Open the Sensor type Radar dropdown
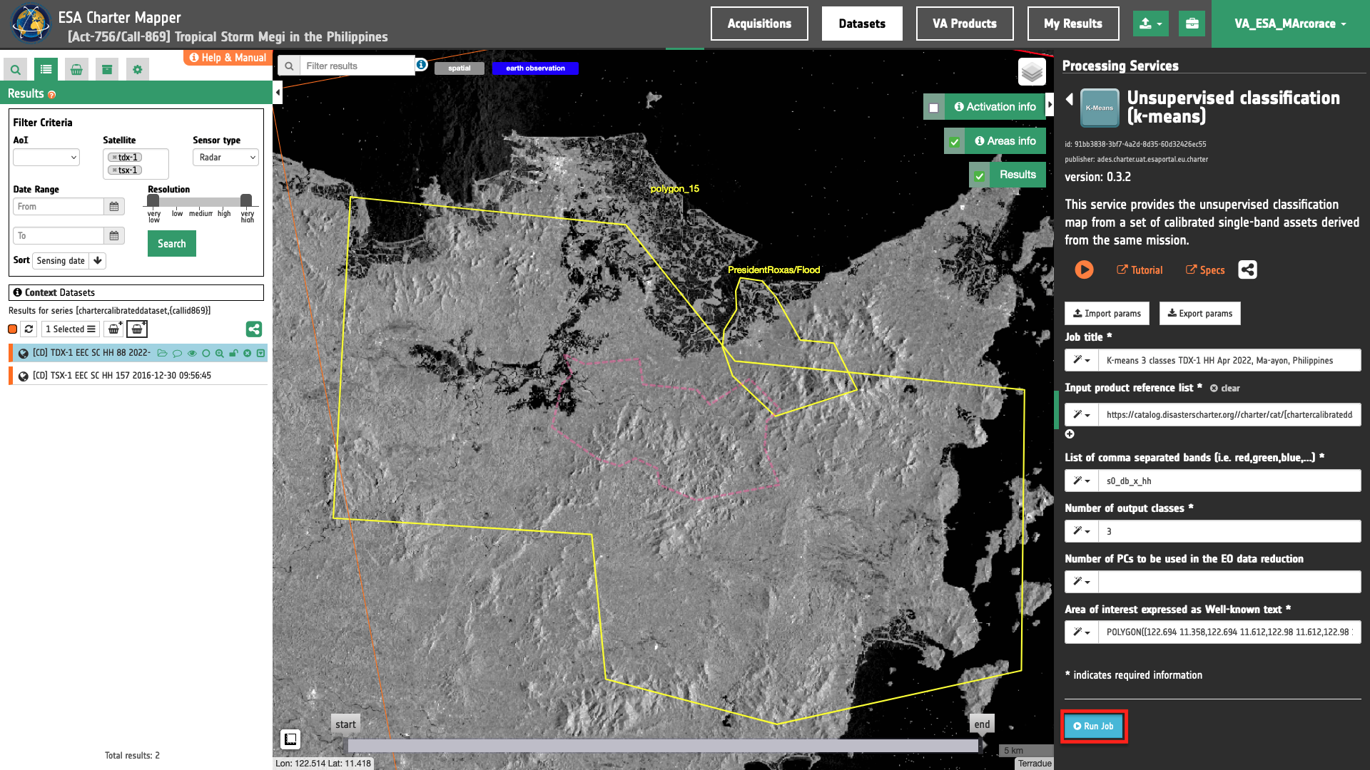Screen dimensions: 1370x770 click(225, 158)
